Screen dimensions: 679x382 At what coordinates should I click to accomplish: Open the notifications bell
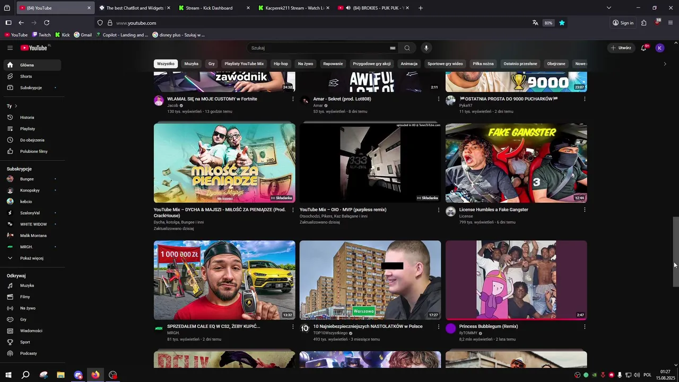[x=643, y=48]
